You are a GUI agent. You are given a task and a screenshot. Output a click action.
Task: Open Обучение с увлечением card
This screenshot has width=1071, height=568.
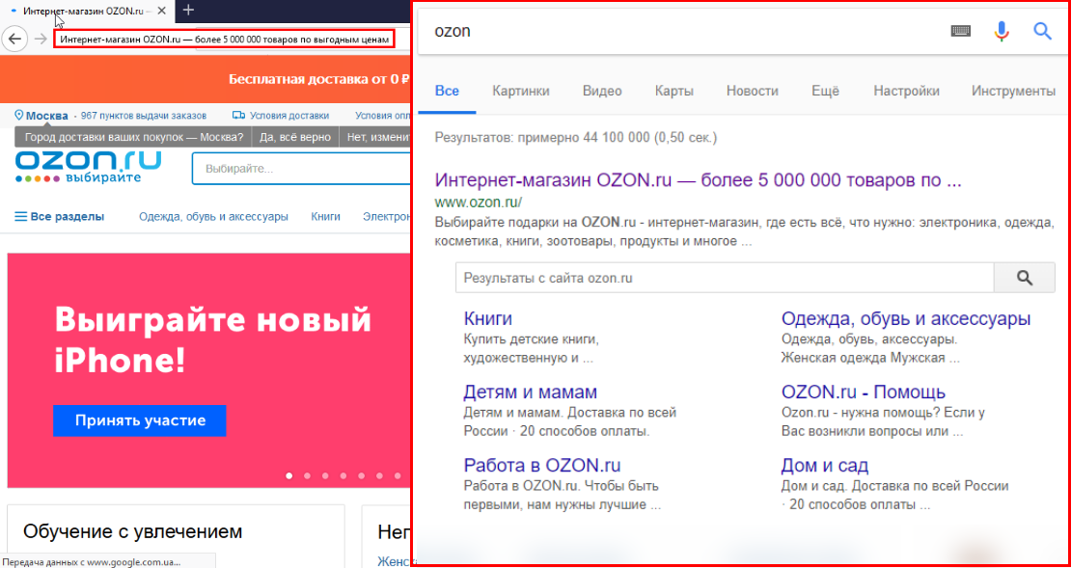tap(175, 536)
